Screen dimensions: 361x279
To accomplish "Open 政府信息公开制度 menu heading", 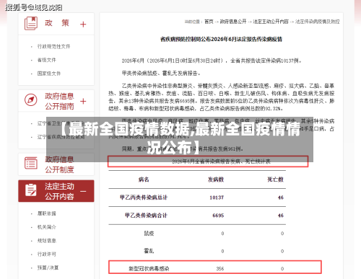I will click(x=59, y=164).
